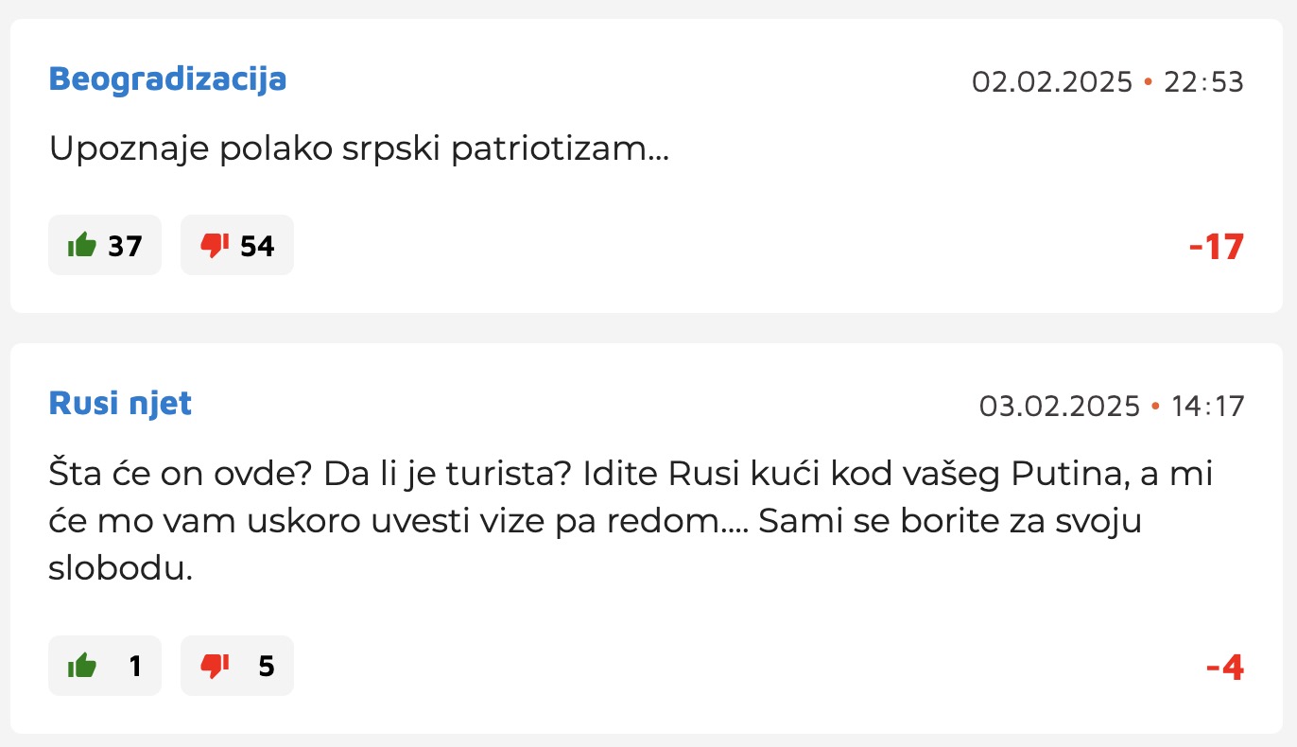Click the text 'Upoznaje polako srpski patriotizam...'

pyautogui.click(x=359, y=149)
